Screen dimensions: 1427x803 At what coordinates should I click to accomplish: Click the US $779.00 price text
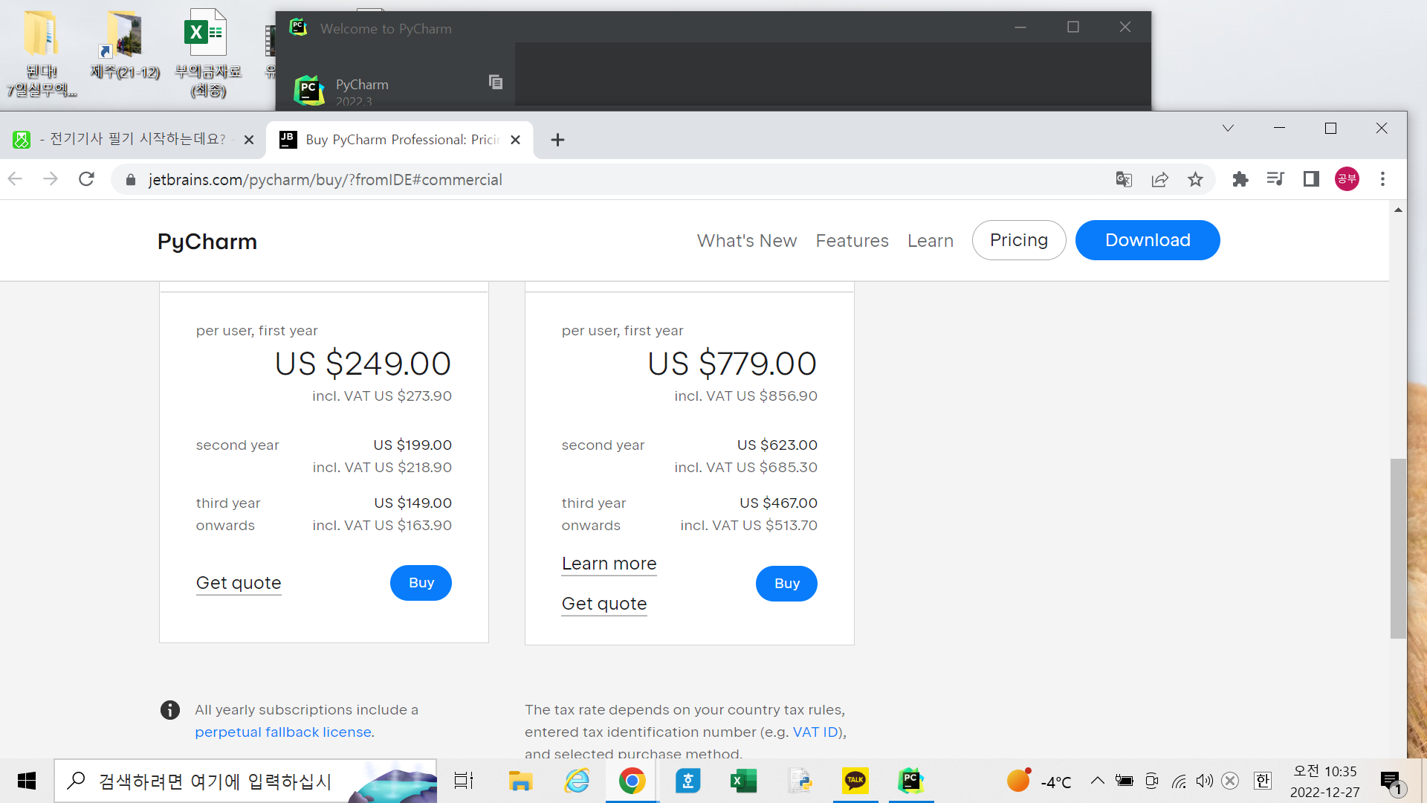click(732, 364)
